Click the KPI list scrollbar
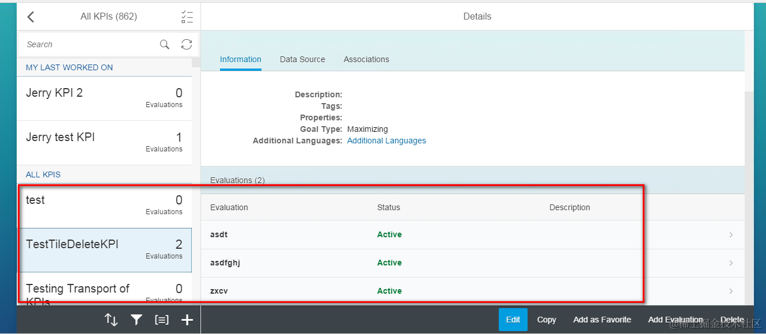 (196, 63)
